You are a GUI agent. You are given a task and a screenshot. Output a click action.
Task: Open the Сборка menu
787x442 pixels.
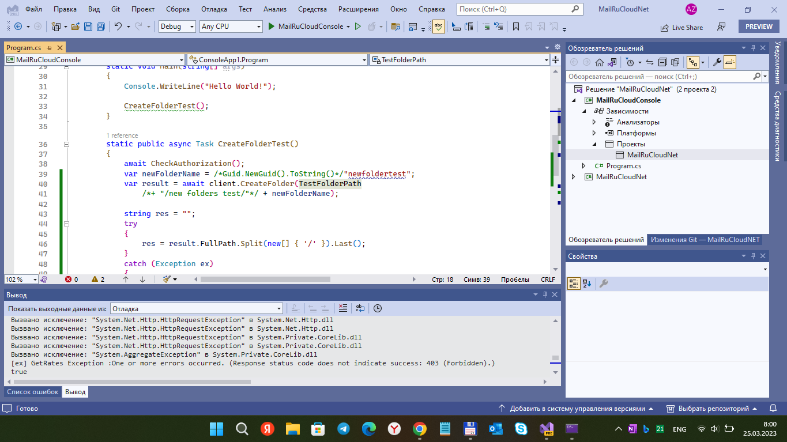point(178,9)
